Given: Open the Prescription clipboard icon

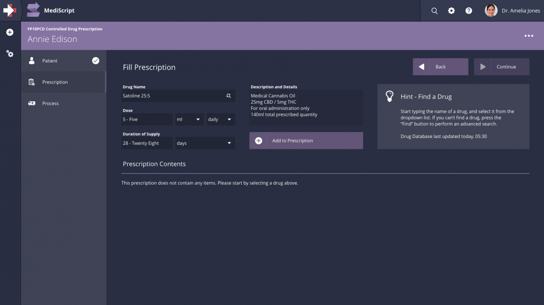Looking at the screenshot, I should coord(31,82).
